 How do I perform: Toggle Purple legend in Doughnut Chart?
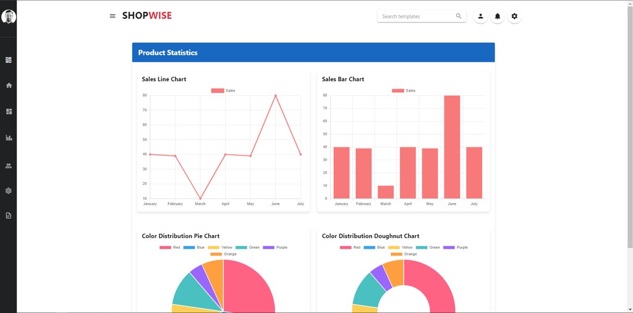point(456,247)
